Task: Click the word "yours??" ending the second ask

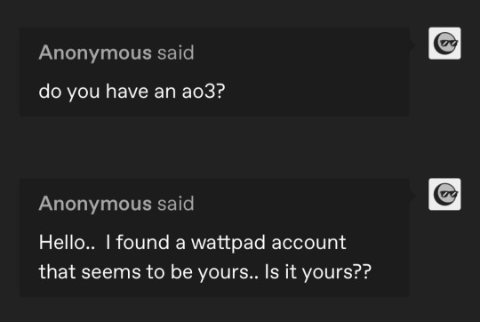Action: [337, 272]
